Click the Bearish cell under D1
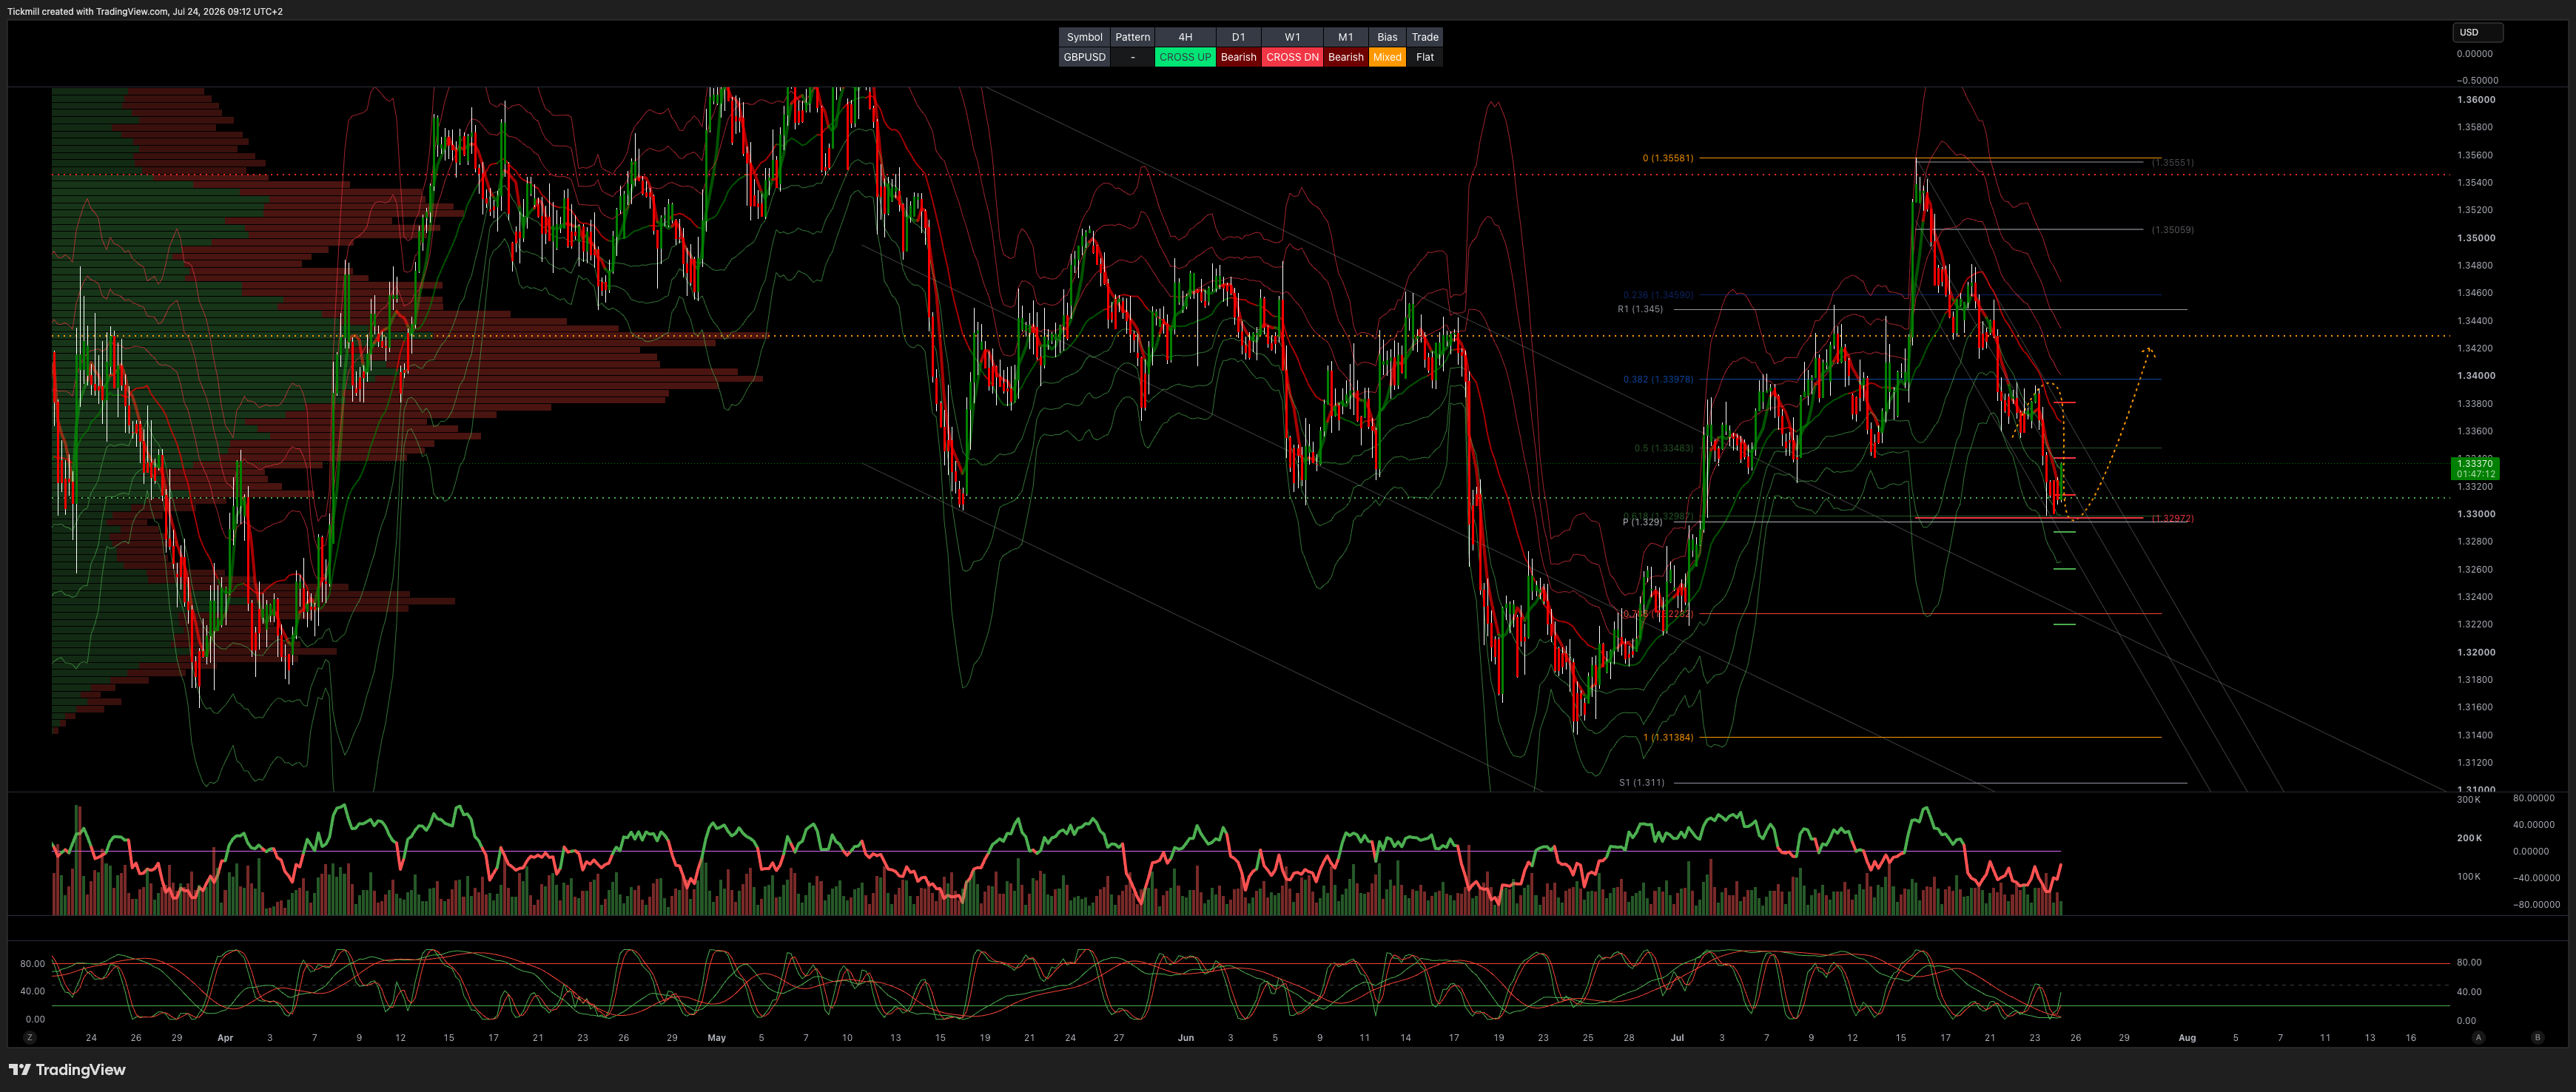2576x1092 pixels. 1238,57
